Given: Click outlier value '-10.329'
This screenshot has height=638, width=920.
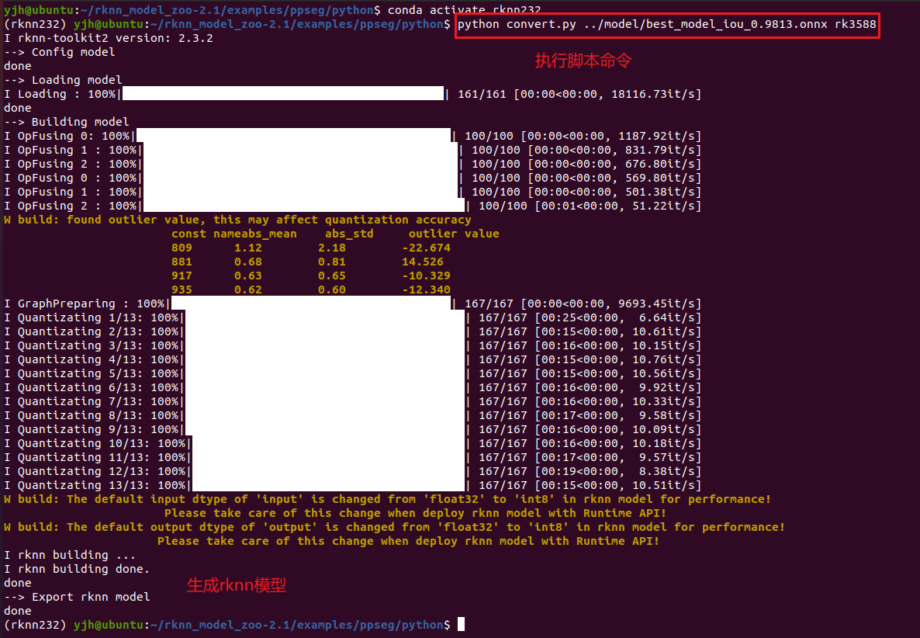Looking at the screenshot, I should tap(427, 276).
